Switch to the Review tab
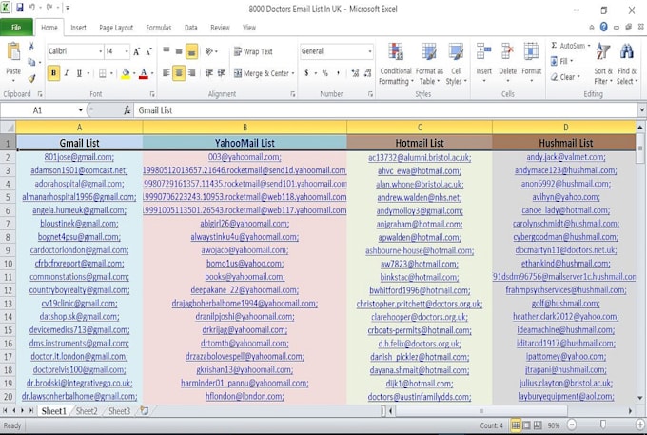The height and width of the screenshot is (435, 647). coord(220,28)
